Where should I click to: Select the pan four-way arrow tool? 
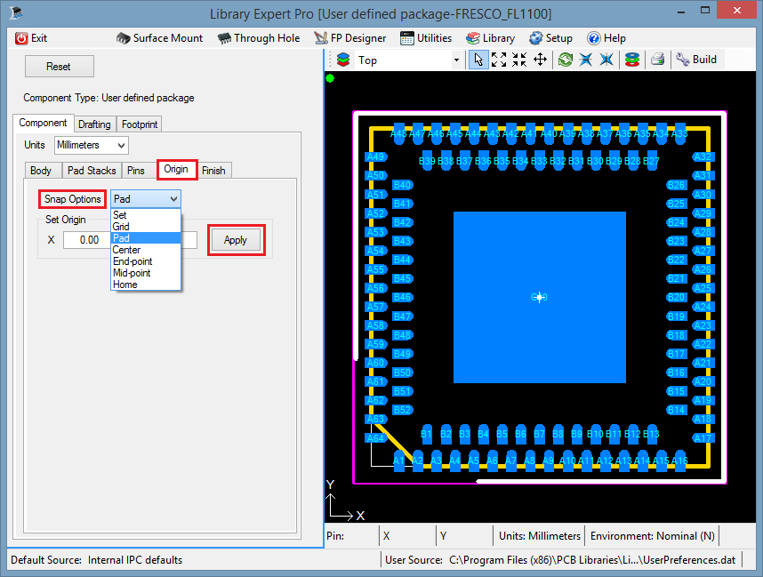tap(540, 60)
